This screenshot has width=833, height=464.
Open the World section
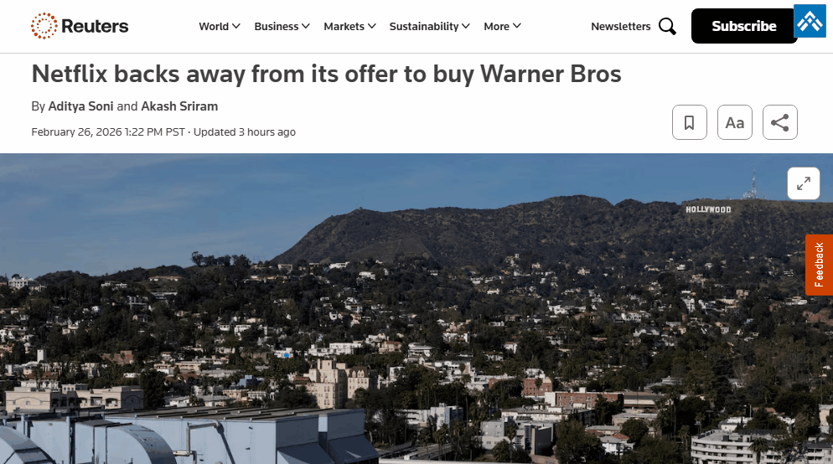click(214, 26)
